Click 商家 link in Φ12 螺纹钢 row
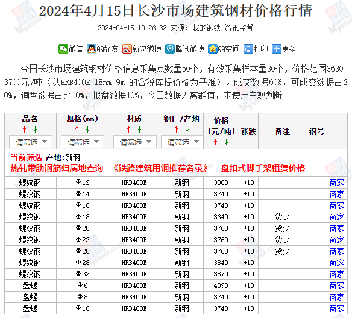Viewport: 352px width, 318px height. coord(336,182)
